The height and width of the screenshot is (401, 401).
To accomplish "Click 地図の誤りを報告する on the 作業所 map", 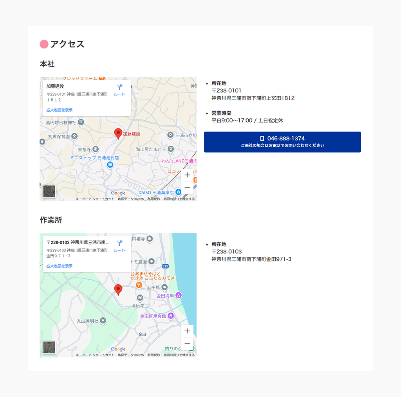I will 179,355.
